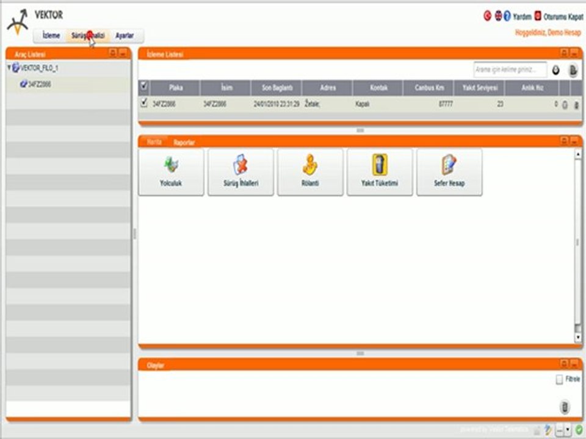Click the vehicle icon beside 34FZ2866 in tree

[24, 84]
